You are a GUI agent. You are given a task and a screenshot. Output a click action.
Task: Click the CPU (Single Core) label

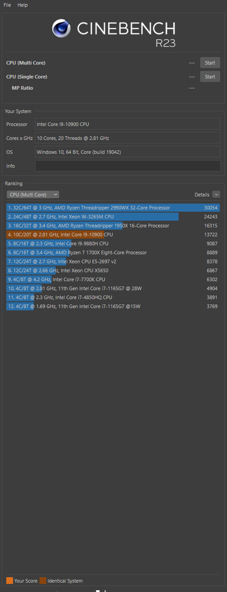pyautogui.click(x=26, y=77)
